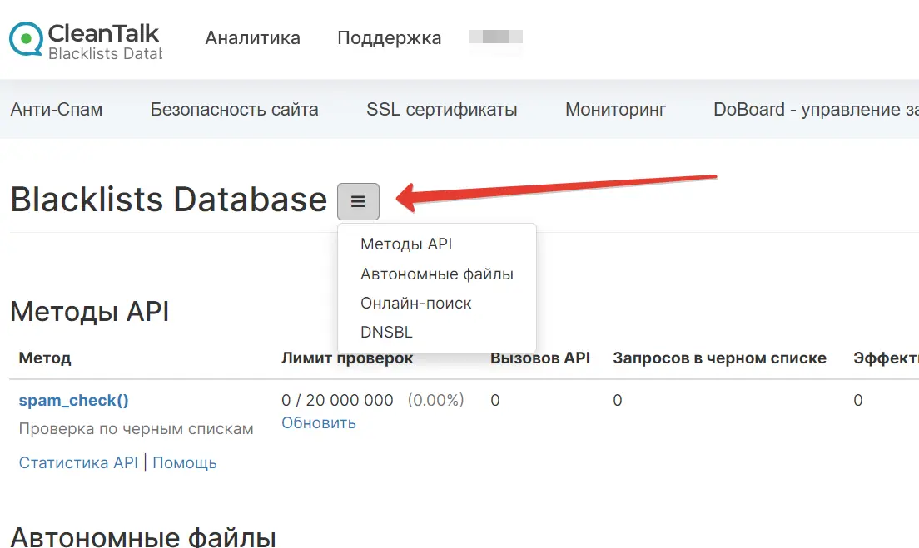Click the (0.00%) usage value
The width and height of the screenshot is (919, 548).
pyautogui.click(x=435, y=401)
